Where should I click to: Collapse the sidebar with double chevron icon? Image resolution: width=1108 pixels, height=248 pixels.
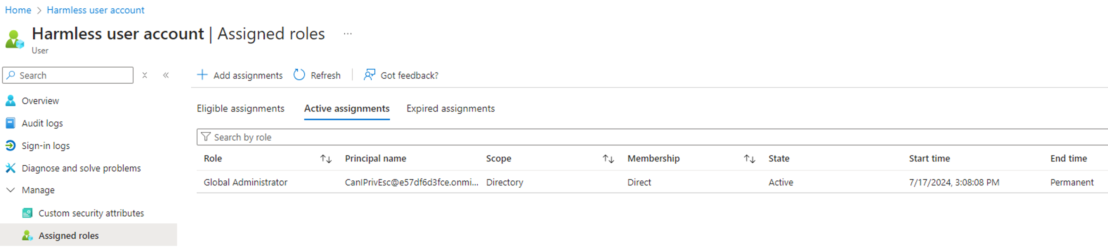[166, 75]
